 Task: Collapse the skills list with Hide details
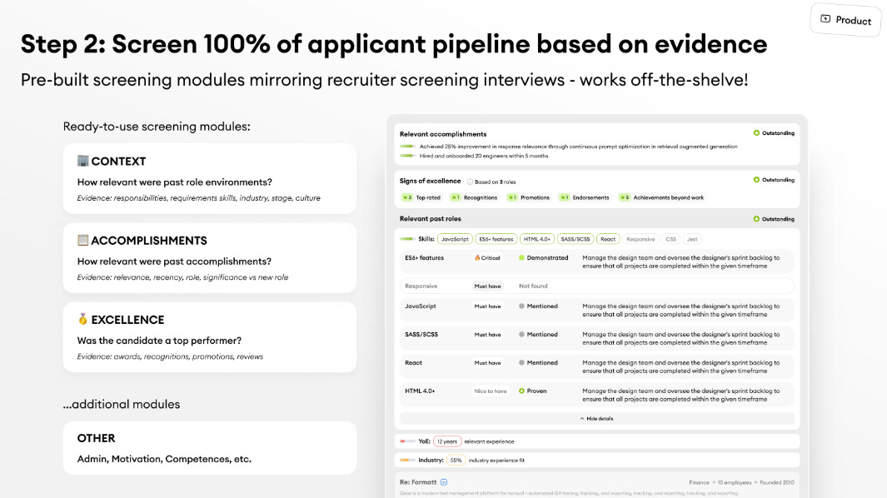point(597,419)
